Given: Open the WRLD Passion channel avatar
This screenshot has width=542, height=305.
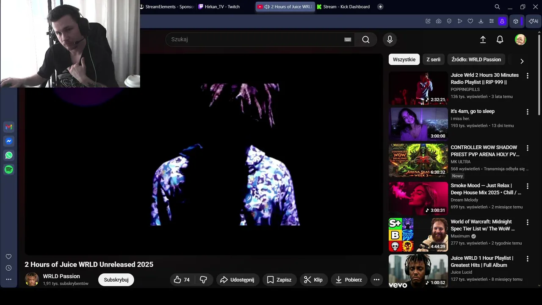Looking at the screenshot, I should (x=32, y=280).
